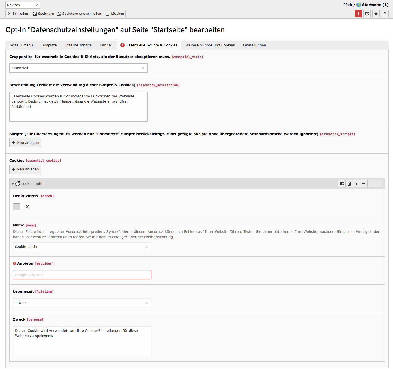Open the Banner tab
Viewport: 393px width, 369px height.
pos(106,45)
